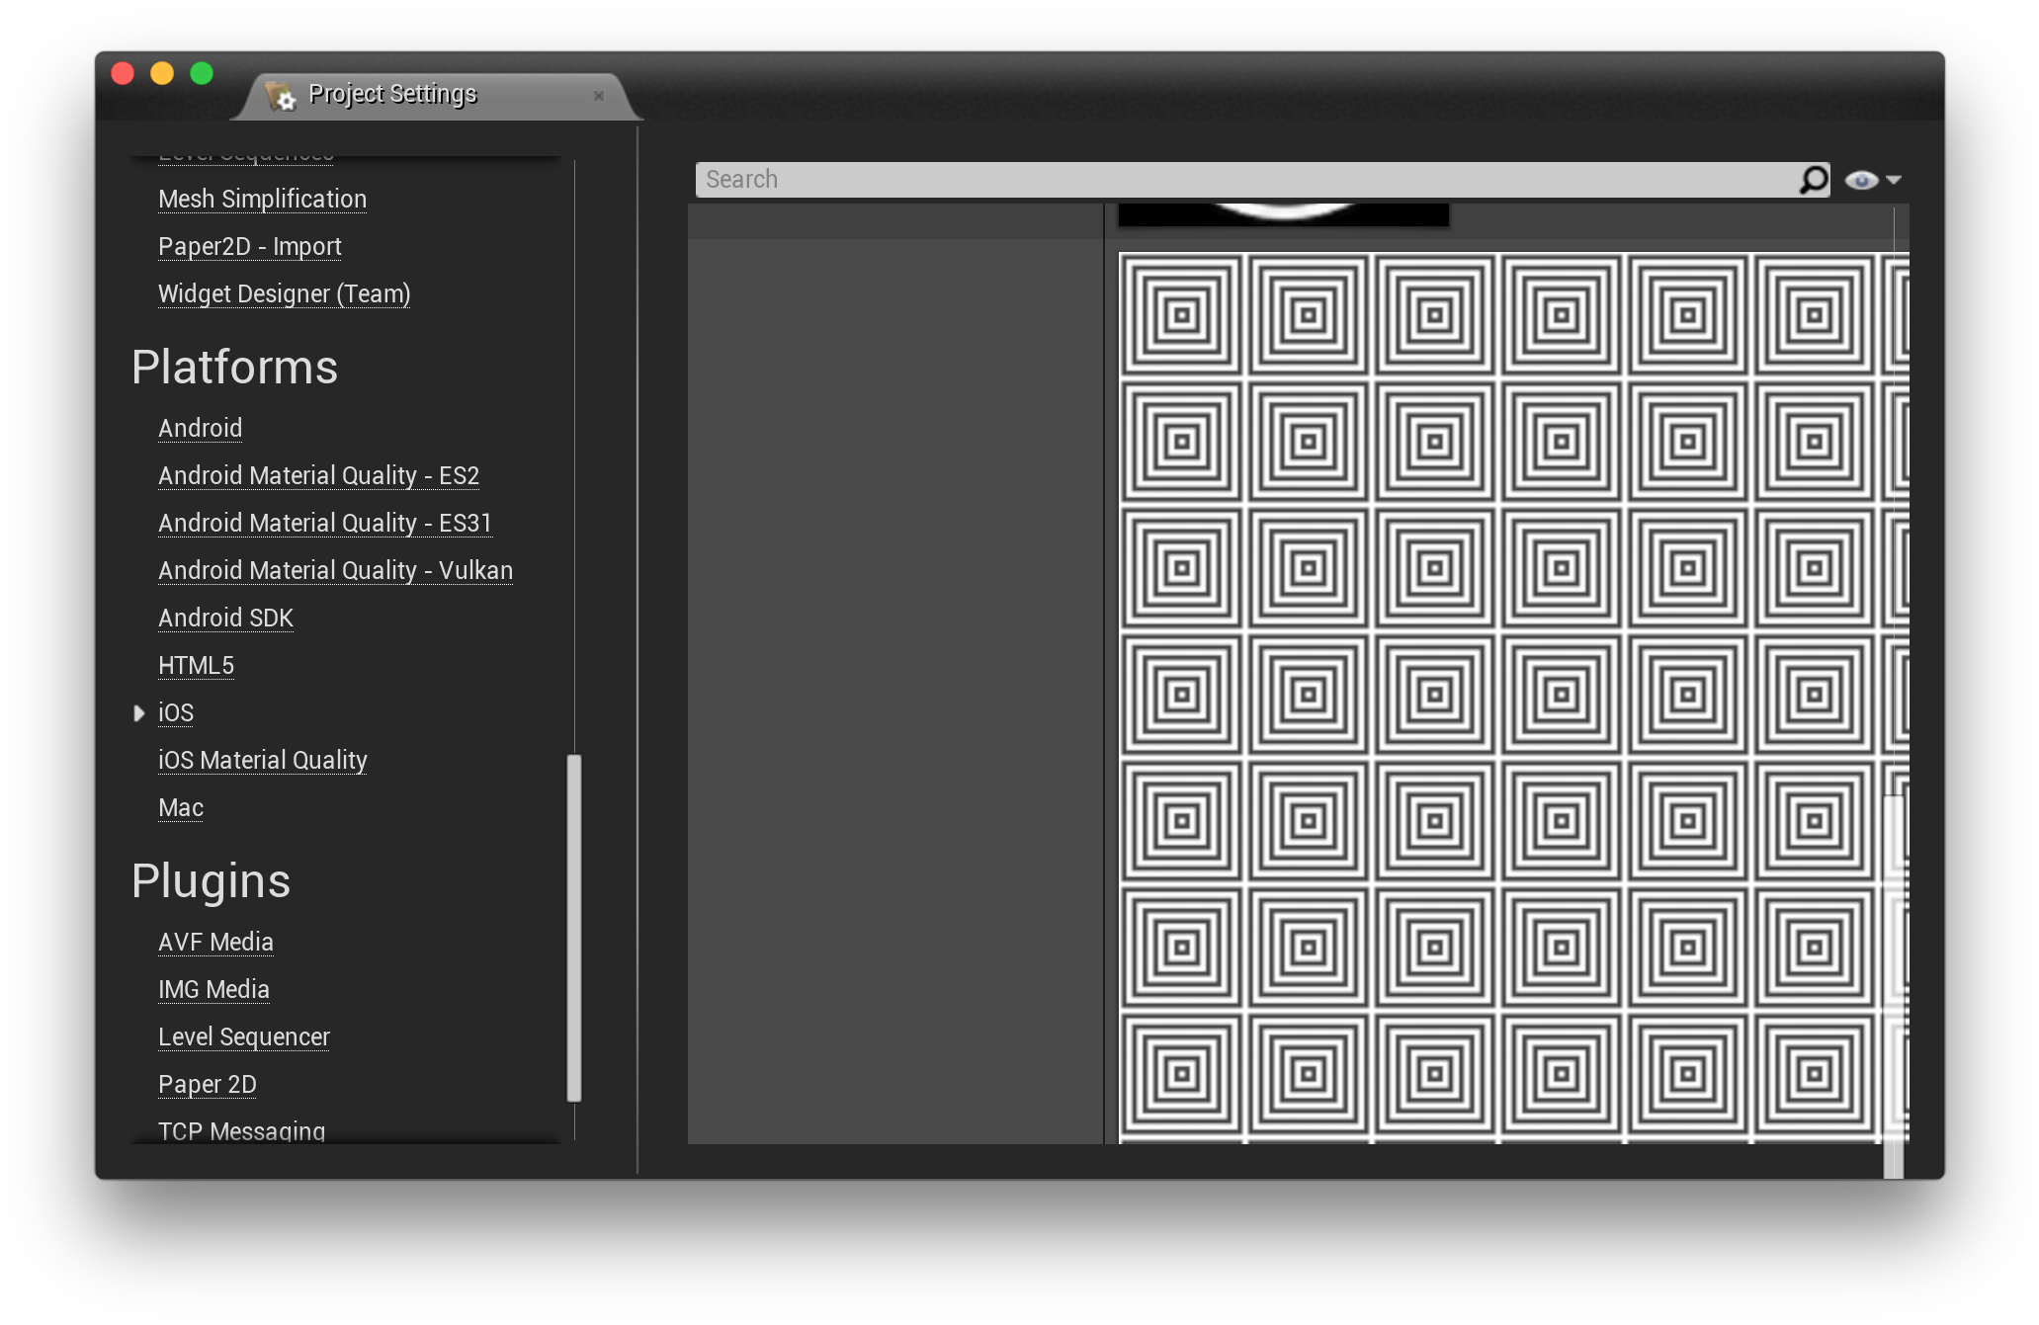Click the Project Settings tab icon
Image resolution: width=2039 pixels, height=1325 pixels.
pyautogui.click(x=281, y=96)
